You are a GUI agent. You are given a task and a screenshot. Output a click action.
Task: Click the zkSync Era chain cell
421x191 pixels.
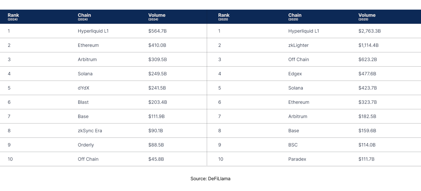pyautogui.click(x=90, y=131)
